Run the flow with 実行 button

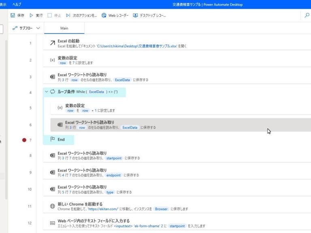36,15
